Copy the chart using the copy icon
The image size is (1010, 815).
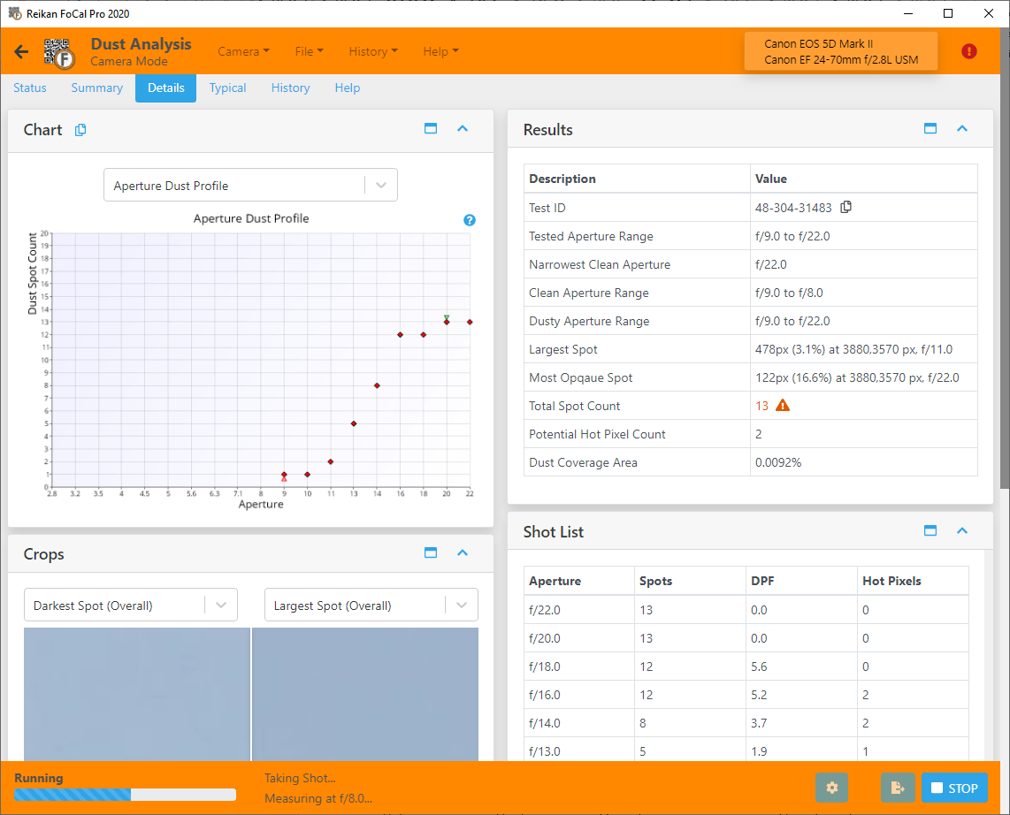click(80, 130)
